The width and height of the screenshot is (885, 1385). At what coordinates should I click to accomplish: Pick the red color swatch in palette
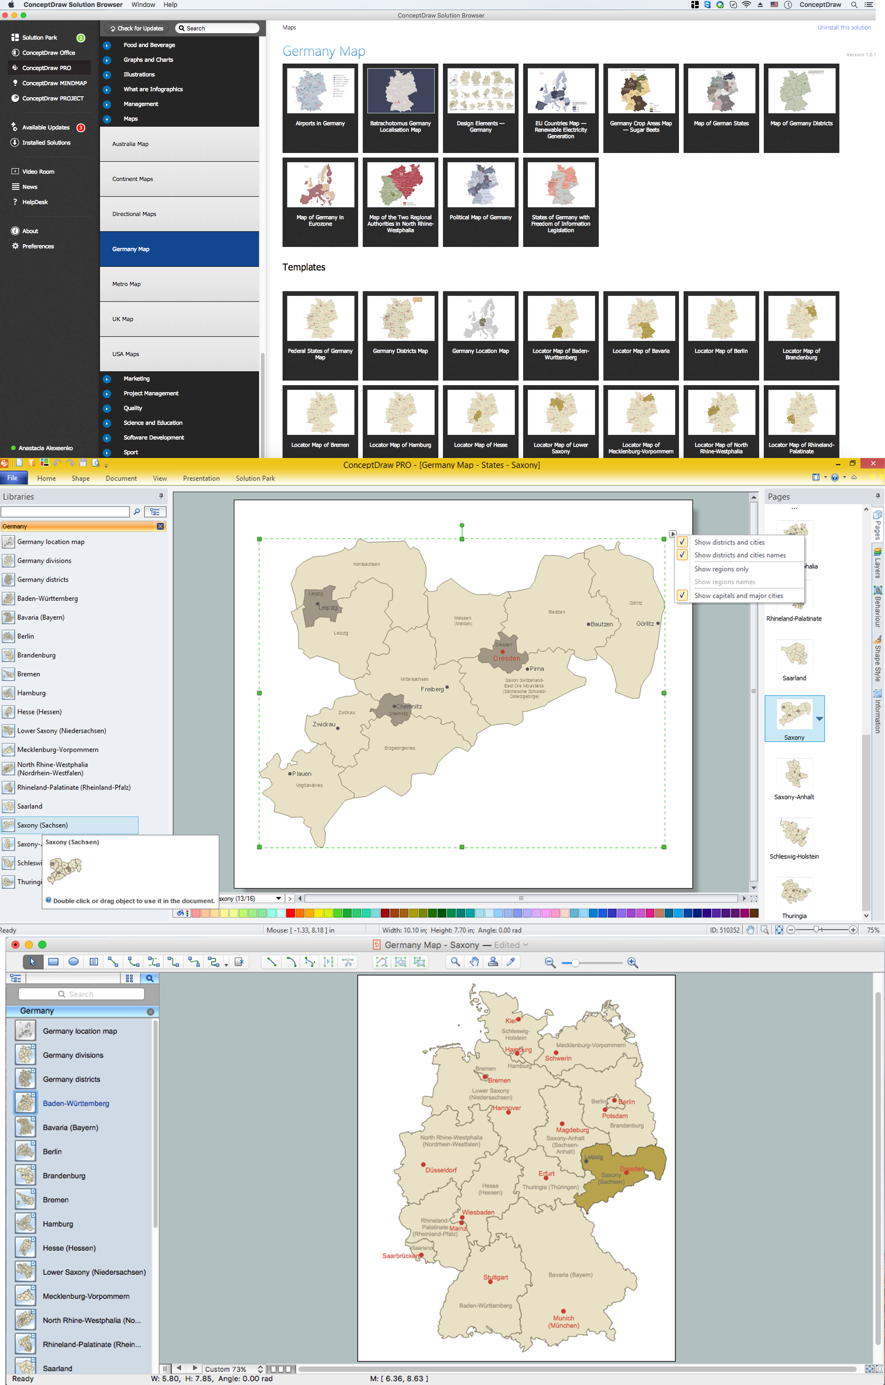tap(290, 913)
